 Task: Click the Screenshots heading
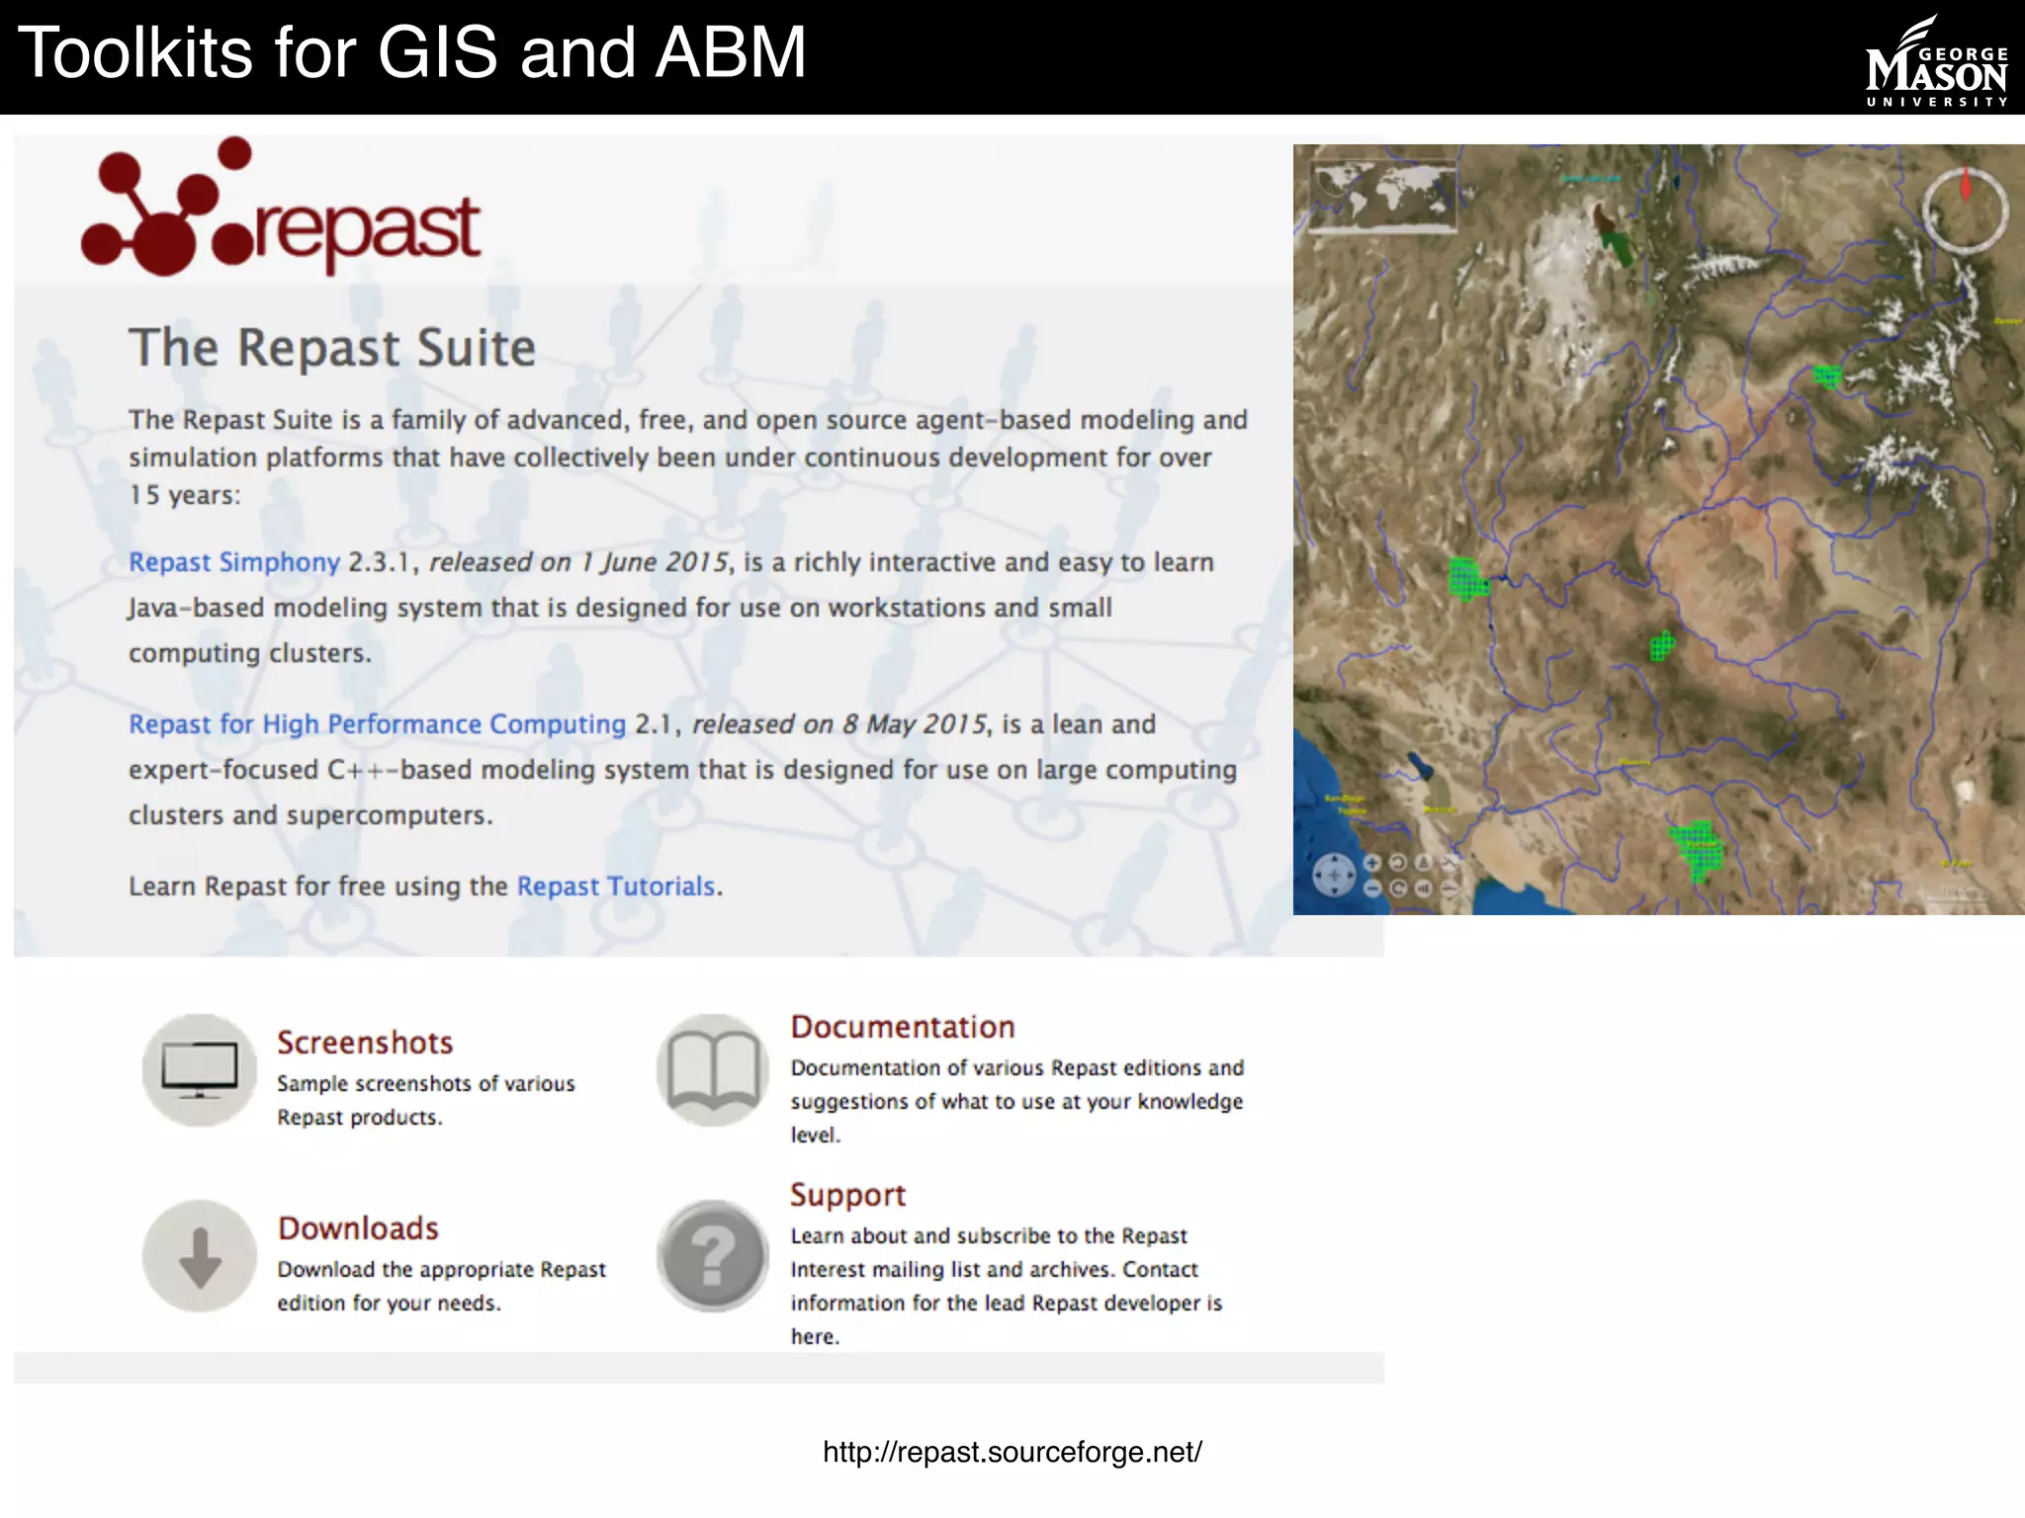tap(365, 1043)
